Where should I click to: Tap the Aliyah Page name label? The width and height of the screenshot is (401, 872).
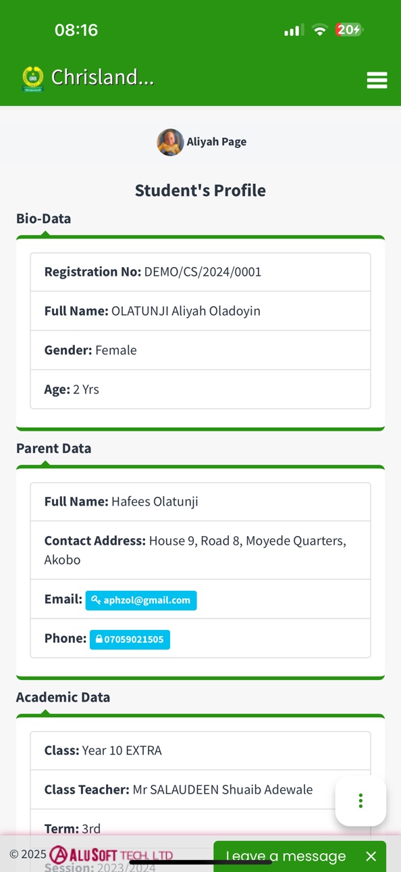click(217, 142)
